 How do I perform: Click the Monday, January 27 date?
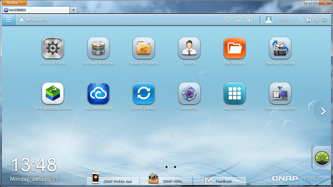tap(34, 179)
